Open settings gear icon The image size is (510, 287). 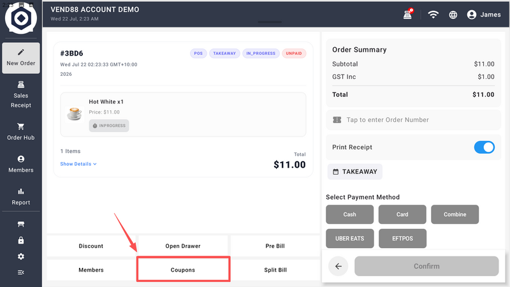pos(21,256)
